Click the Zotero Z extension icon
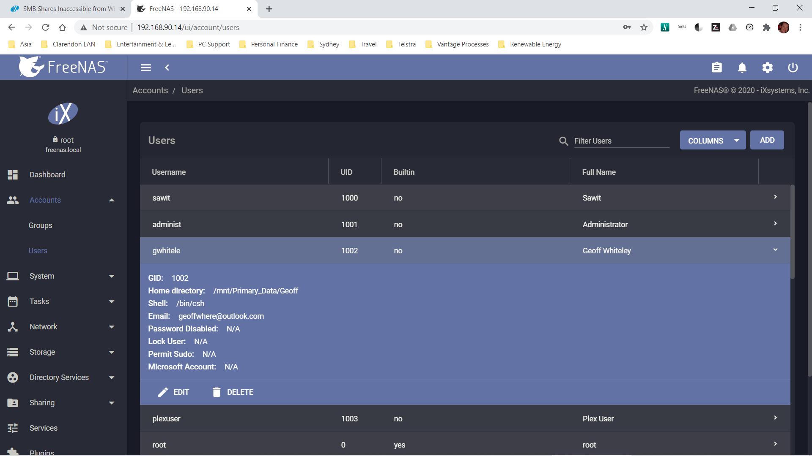This screenshot has height=456, width=812. click(x=716, y=27)
